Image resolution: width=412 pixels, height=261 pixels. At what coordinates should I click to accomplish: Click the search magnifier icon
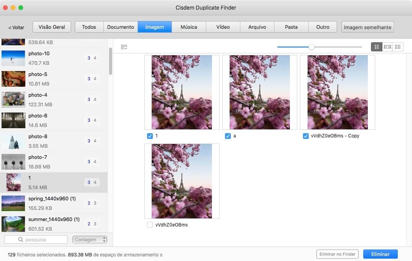pos(21,240)
